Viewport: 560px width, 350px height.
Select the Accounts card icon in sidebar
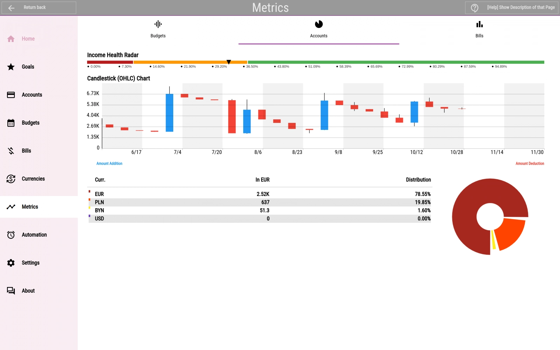[11, 95]
